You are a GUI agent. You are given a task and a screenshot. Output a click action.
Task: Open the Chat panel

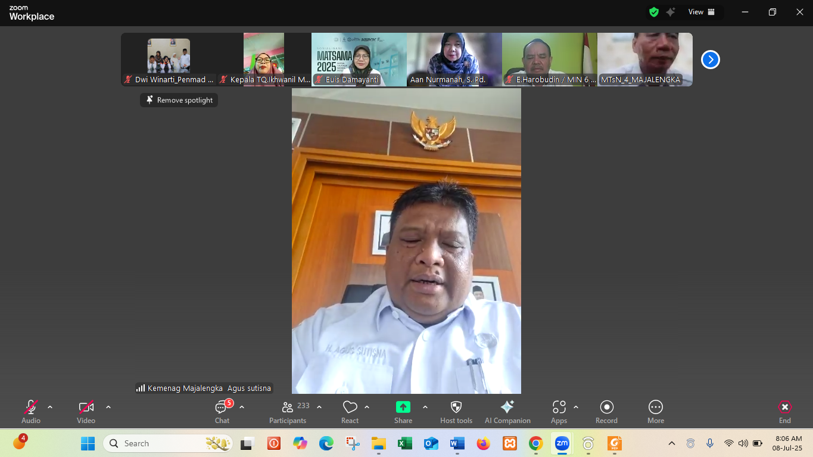tap(222, 411)
